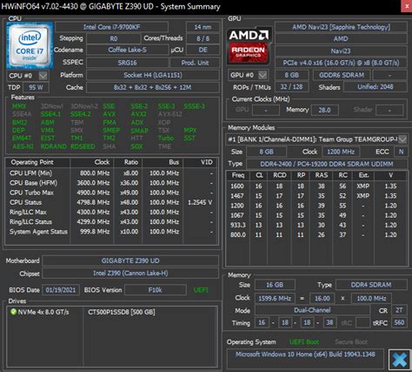Image resolution: width=412 pixels, height=372 pixels.
Task: Click the 95 W TDP value
Action: pyautogui.click(x=36, y=87)
